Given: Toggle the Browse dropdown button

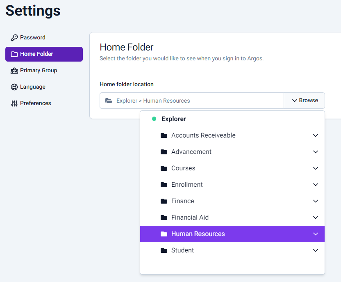Looking at the screenshot, I should pyautogui.click(x=305, y=101).
